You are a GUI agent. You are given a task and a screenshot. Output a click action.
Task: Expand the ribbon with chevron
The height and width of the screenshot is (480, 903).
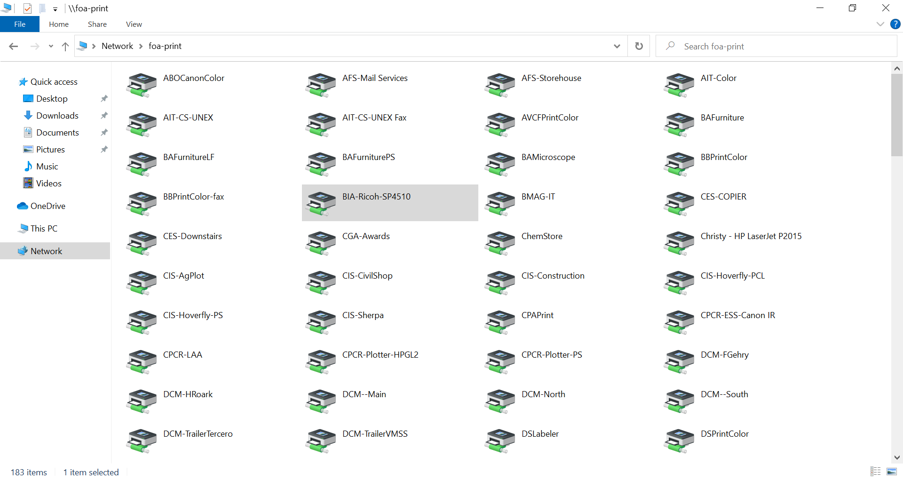point(880,24)
